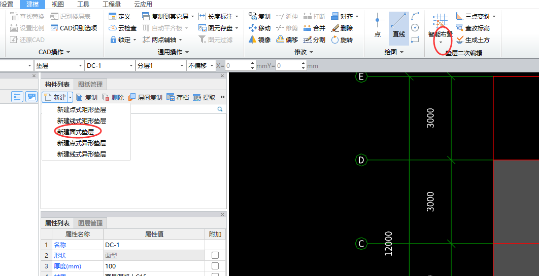Expand the 两点辅轴 dropdown
This screenshot has width=539, height=276.
pyautogui.click(x=180, y=40)
